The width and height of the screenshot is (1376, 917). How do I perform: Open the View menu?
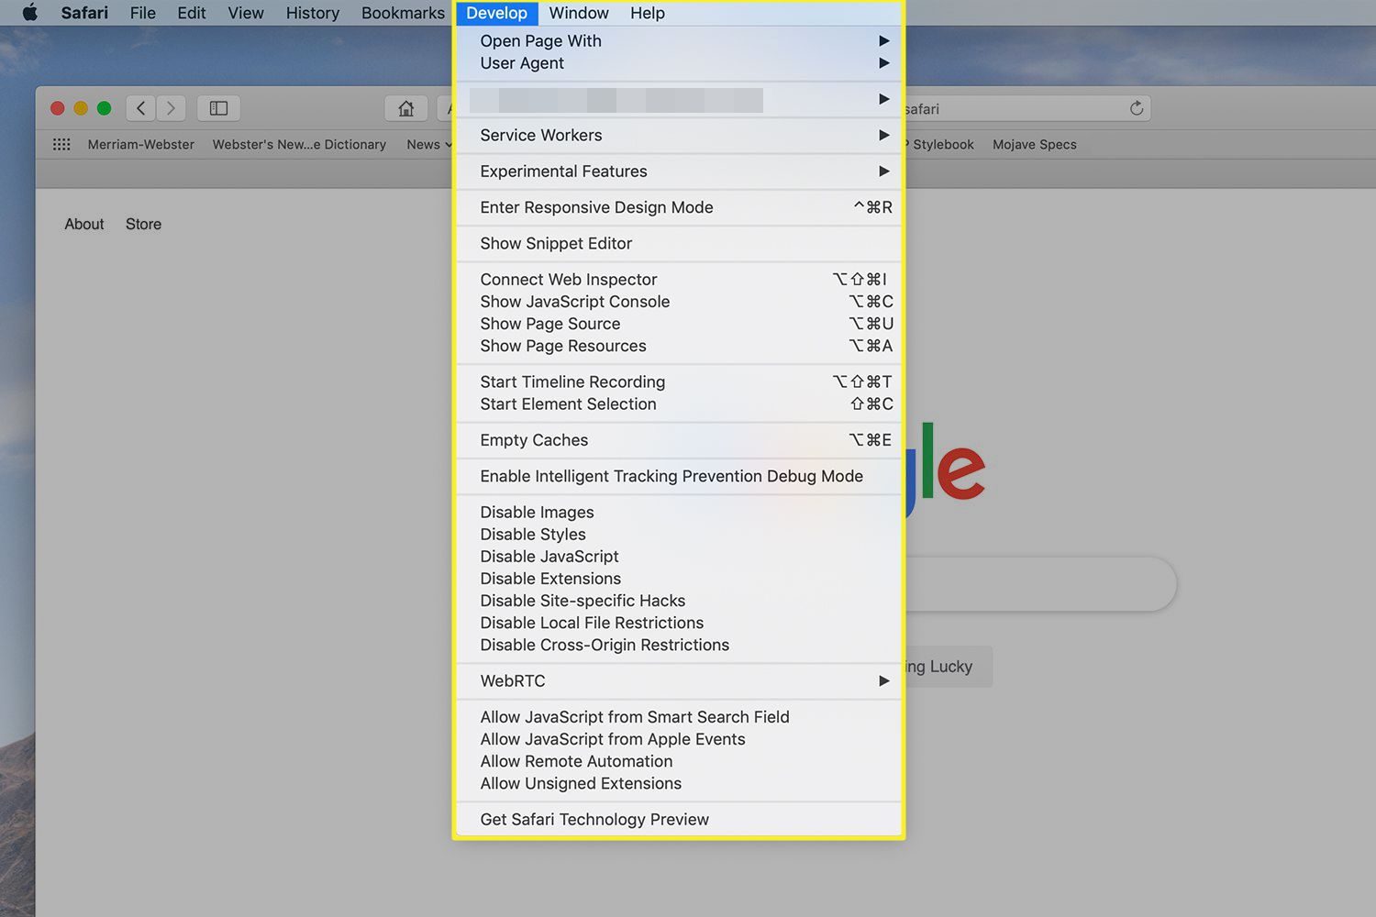click(x=246, y=13)
